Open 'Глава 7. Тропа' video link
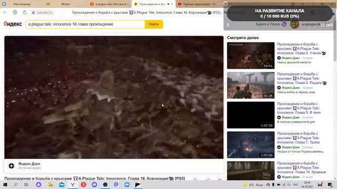 click(x=299, y=138)
